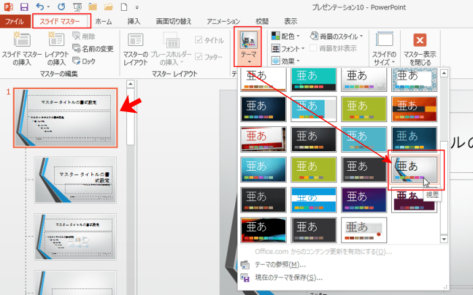Open the 校閲 tab

pos(262,22)
